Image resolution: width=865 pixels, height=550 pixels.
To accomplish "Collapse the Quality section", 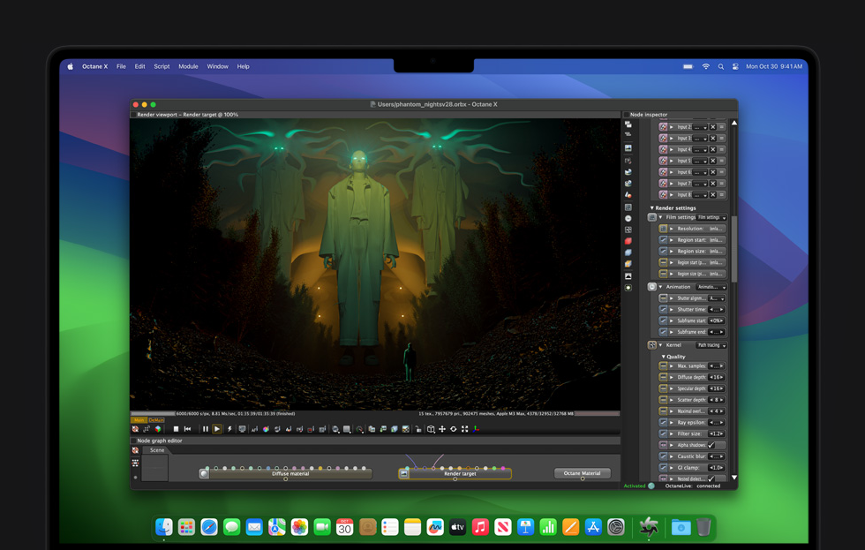I will pyautogui.click(x=664, y=357).
